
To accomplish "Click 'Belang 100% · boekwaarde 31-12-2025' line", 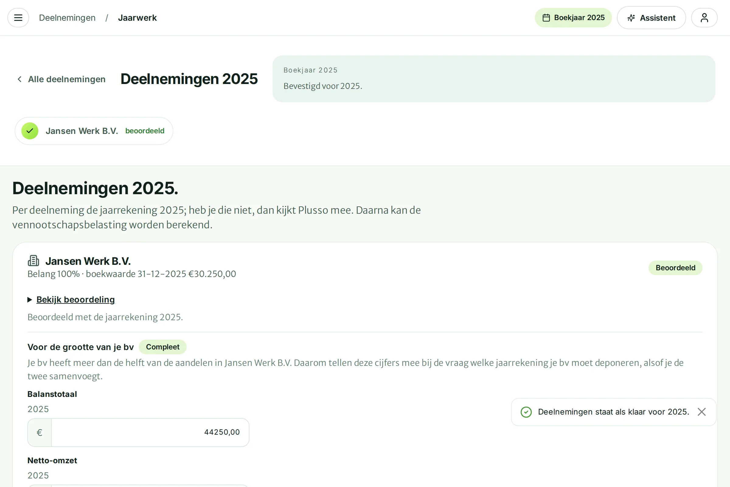I will pos(132,274).
